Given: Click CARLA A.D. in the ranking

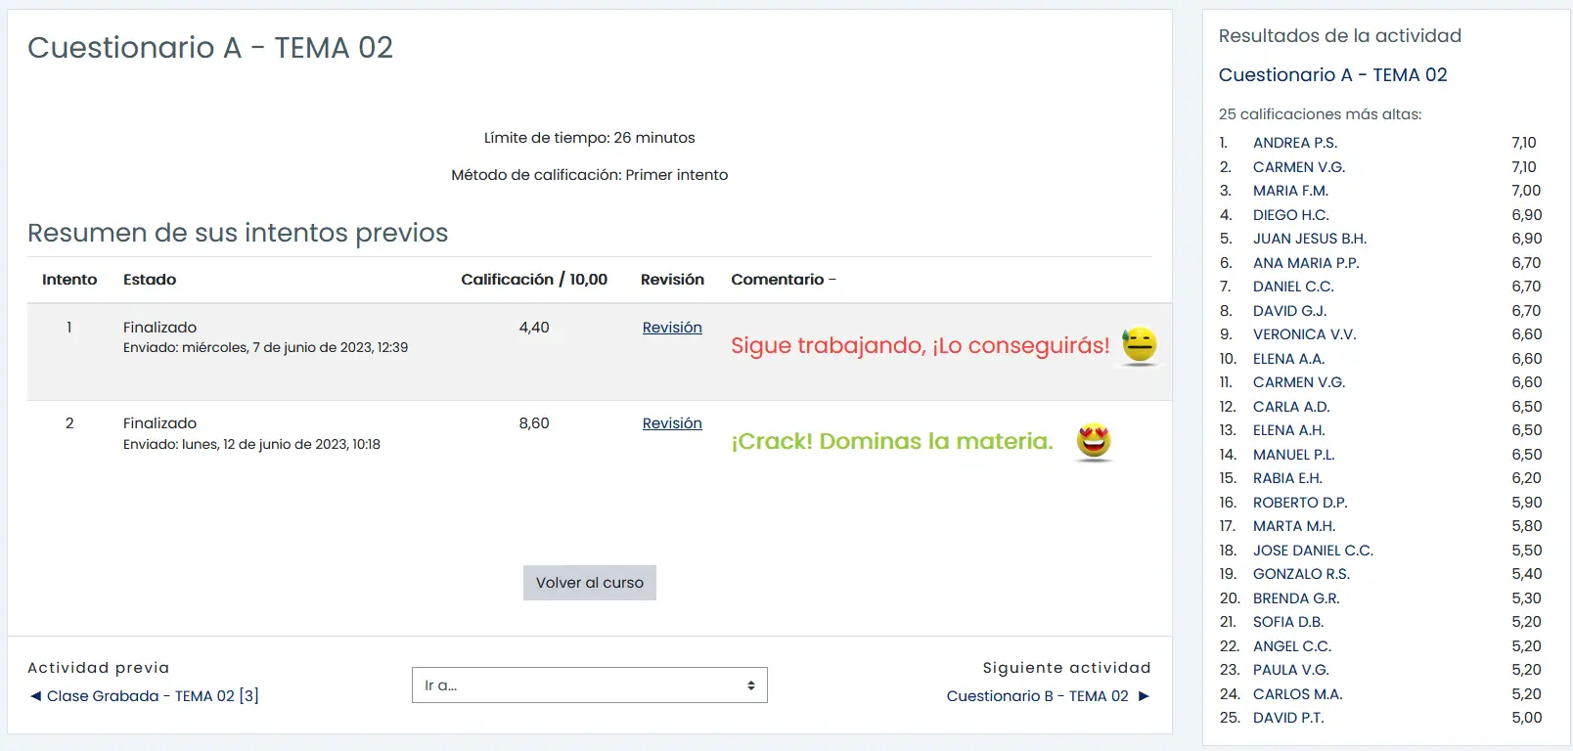Looking at the screenshot, I should tap(1291, 407).
